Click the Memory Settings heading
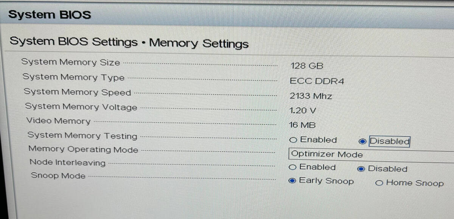Viewport: 454px width, 219px height. click(199, 43)
